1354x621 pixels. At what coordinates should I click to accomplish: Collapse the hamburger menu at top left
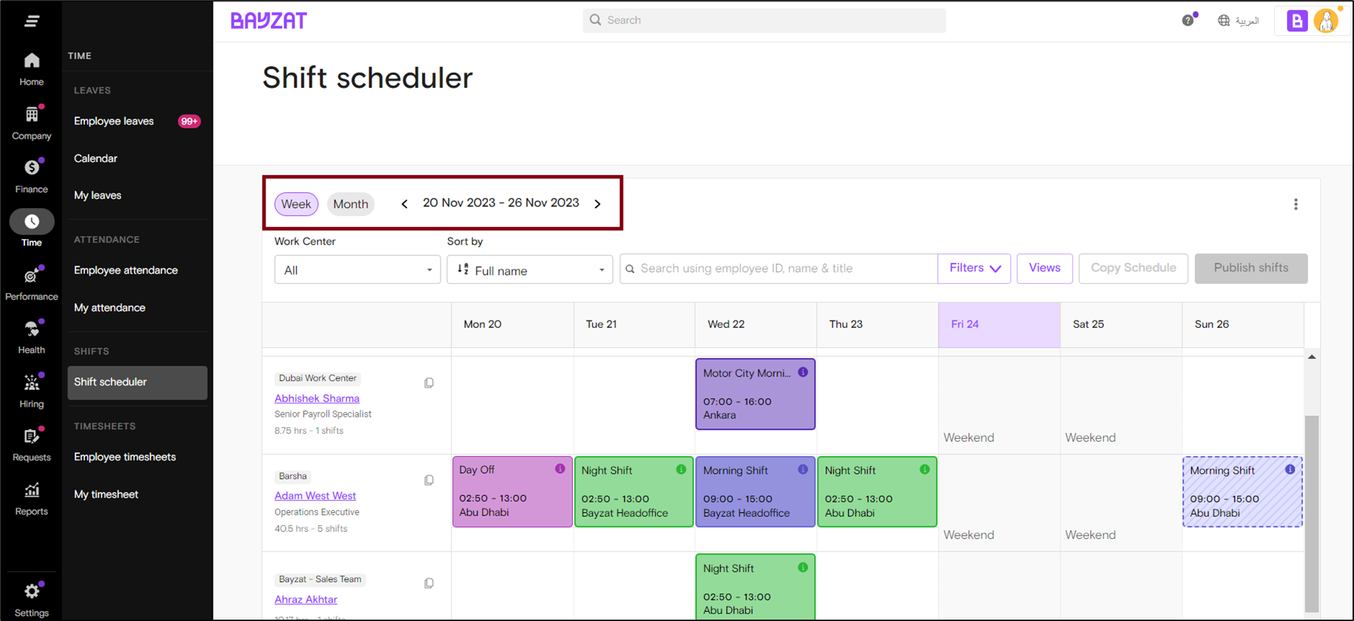click(31, 21)
